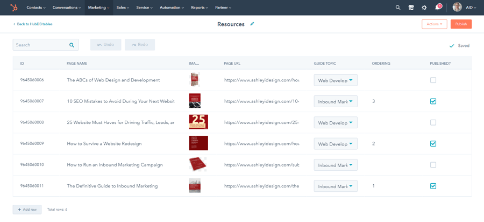Click the Resources table title
484x222 pixels.
pos(231,24)
